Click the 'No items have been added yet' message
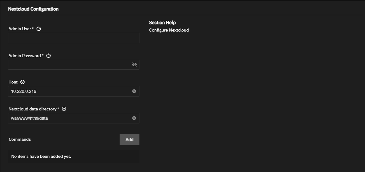The image size is (365, 172). click(x=41, y=156)
